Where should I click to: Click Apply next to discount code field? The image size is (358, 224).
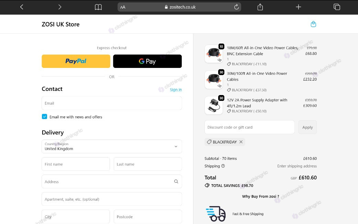(x=307, y=127)
